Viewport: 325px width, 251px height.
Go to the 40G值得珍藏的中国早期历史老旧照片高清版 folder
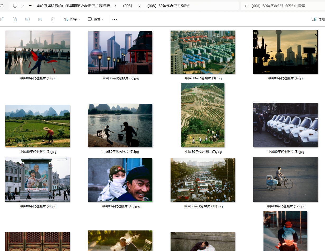point(73,6)
